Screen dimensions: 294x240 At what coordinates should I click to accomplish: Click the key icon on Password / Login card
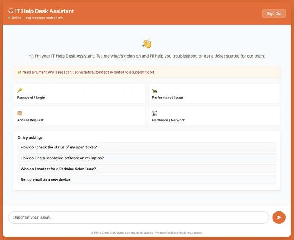(x=20, y=90)
